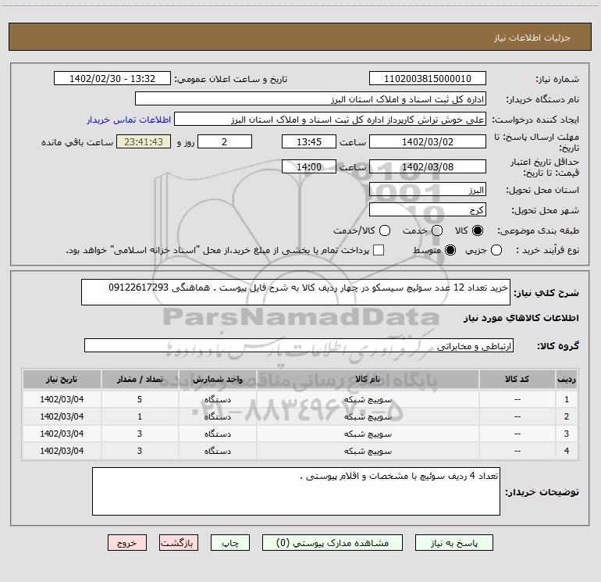
Task: Click مشاهده مدارک پیوستی (0) button
Action: [333, 543]
